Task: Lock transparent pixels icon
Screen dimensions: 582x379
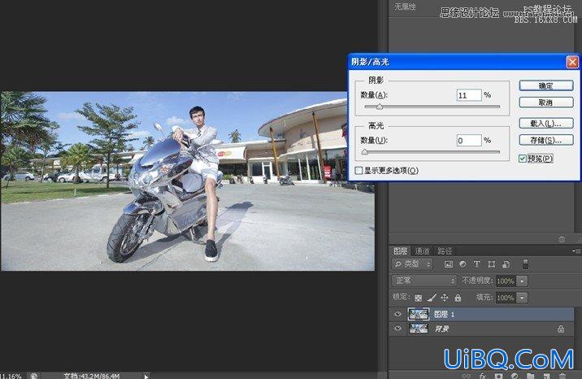Action: click(x=418, y=298)
